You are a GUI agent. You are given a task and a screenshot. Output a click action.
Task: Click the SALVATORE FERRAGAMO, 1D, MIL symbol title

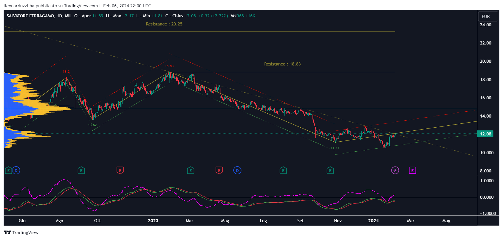click(39, 16)
